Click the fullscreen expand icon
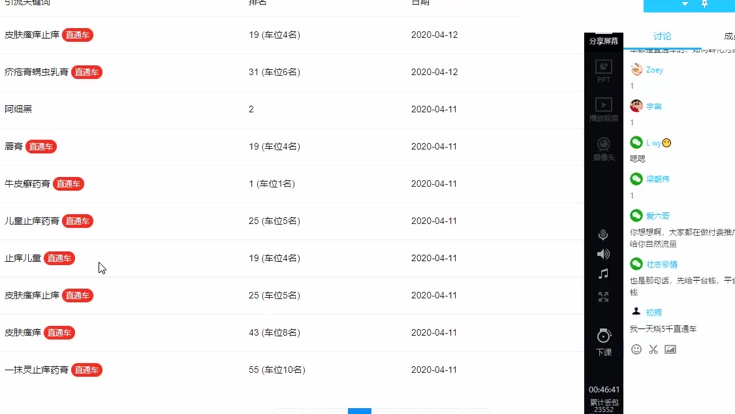This screenshot has height=414, width=735. [x=604, y=297]
